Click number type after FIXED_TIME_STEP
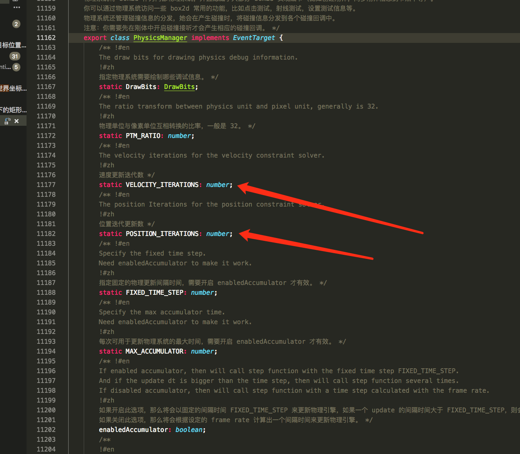The height and width of the screenshot is (454, 520). [202, 292]
